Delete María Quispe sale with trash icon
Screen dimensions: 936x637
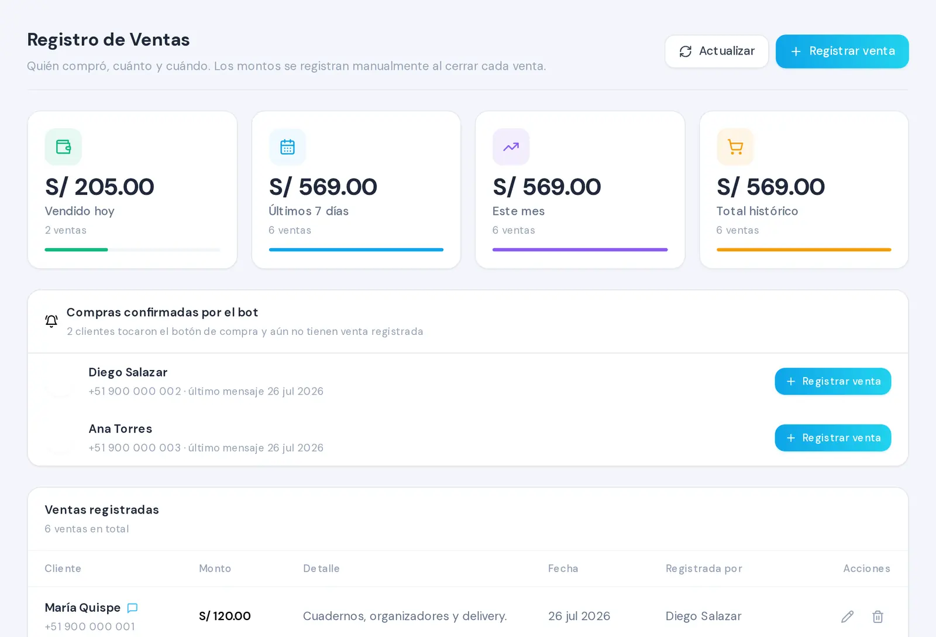(877, 617)
